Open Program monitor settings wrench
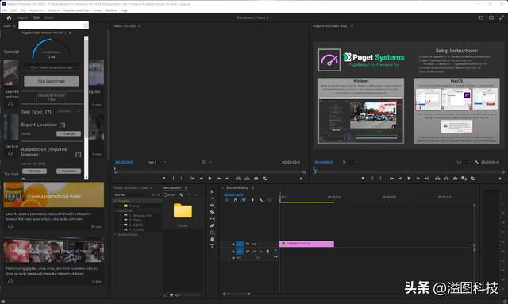 pos(476,162)
